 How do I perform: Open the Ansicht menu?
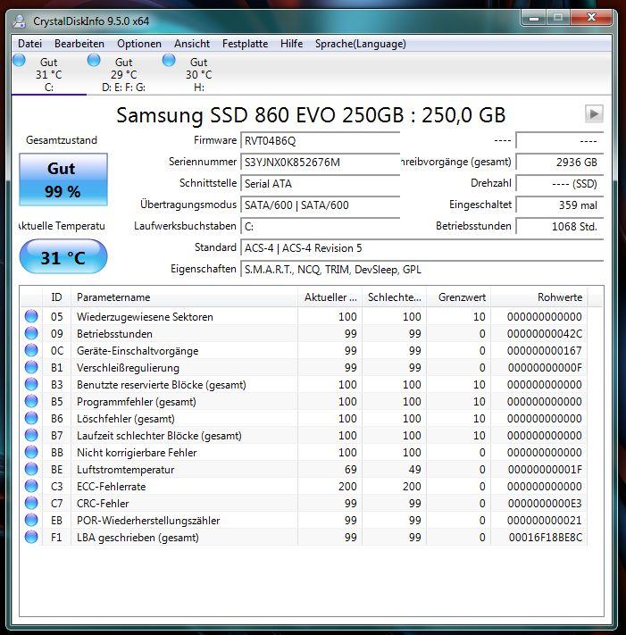192,44
